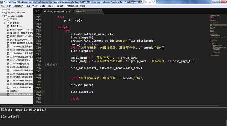Click file icon of 113080849豆瓣最靠谱
The height and width of the screenshot is (126, 227).
coord(8,84)
